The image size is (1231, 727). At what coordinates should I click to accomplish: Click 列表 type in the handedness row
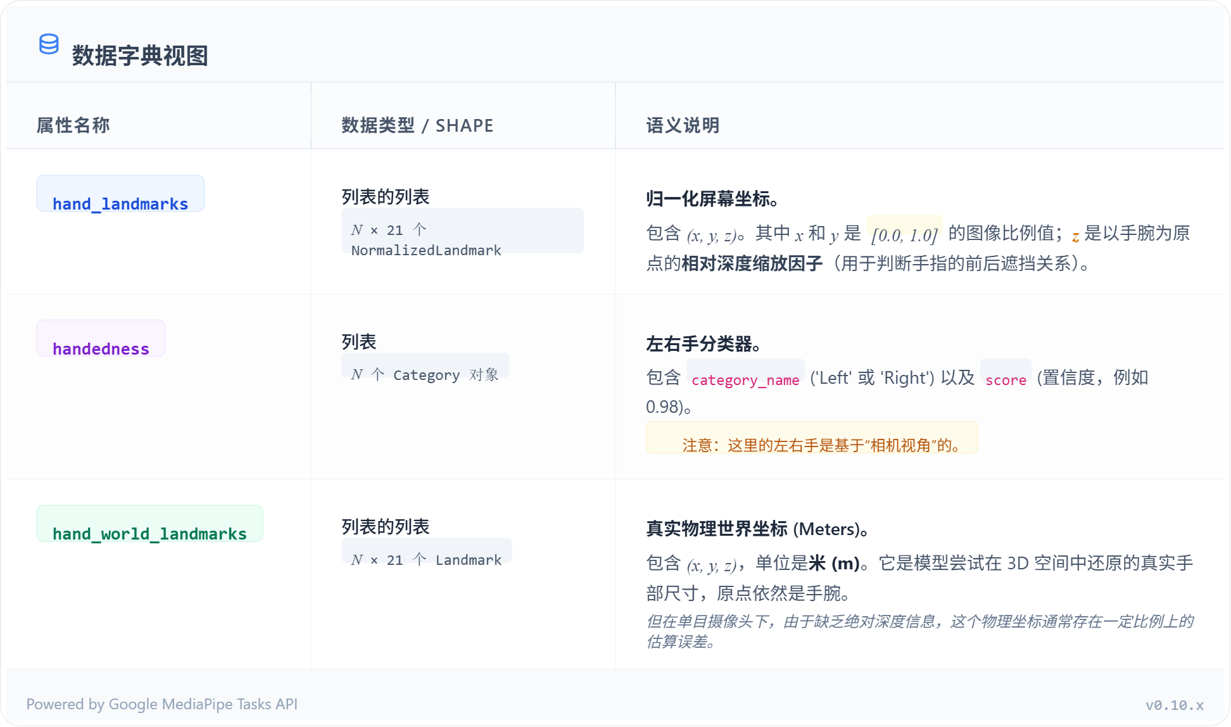[359, 342]
